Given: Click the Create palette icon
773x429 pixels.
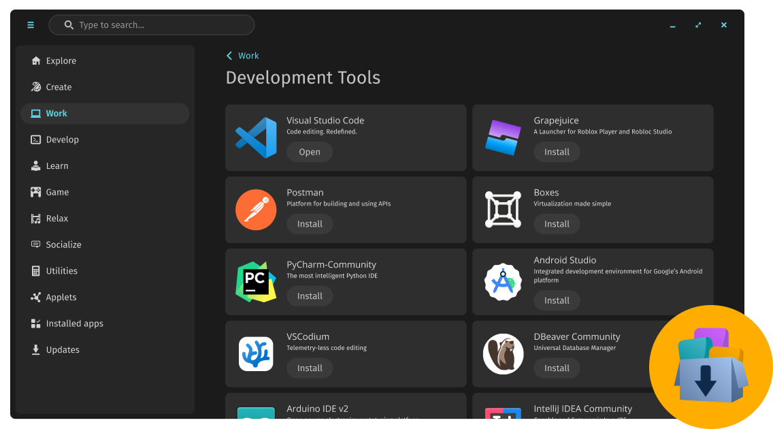Looking at the screenshot, I should click(35, 86).
